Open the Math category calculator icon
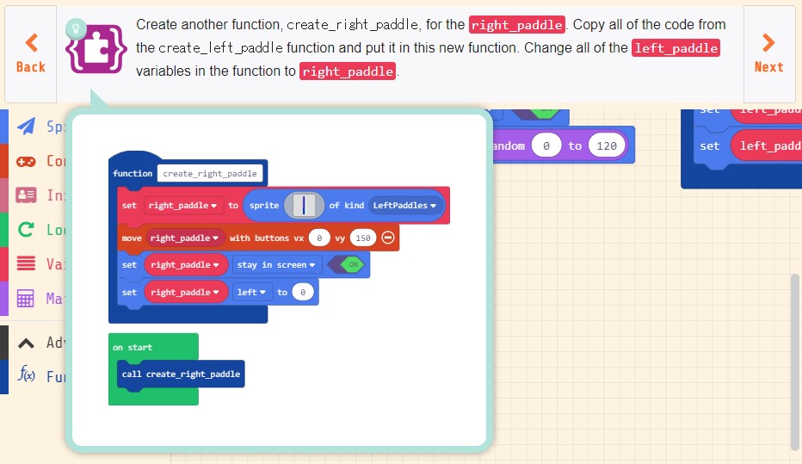The height and width of the screenshot is (464, 802). pos(26,298)
